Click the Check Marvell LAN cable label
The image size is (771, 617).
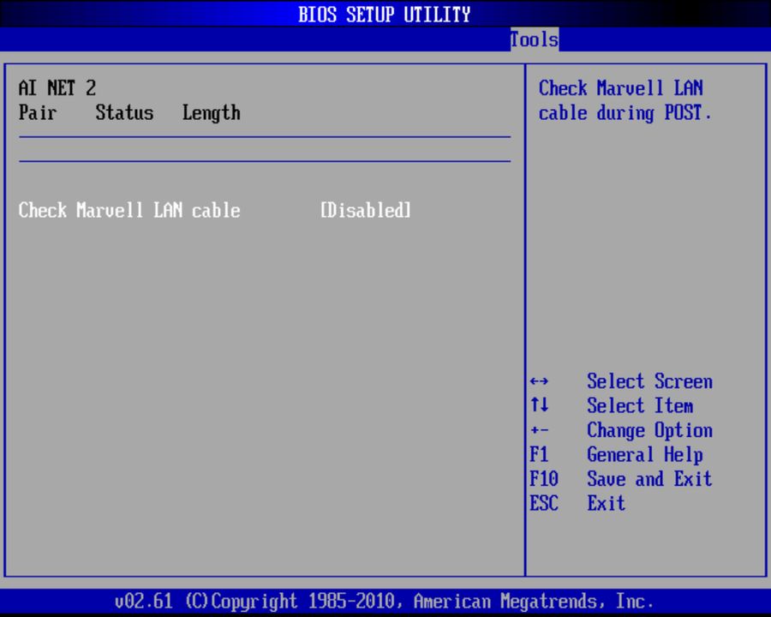pyautogui.click(x=128, y=210)
